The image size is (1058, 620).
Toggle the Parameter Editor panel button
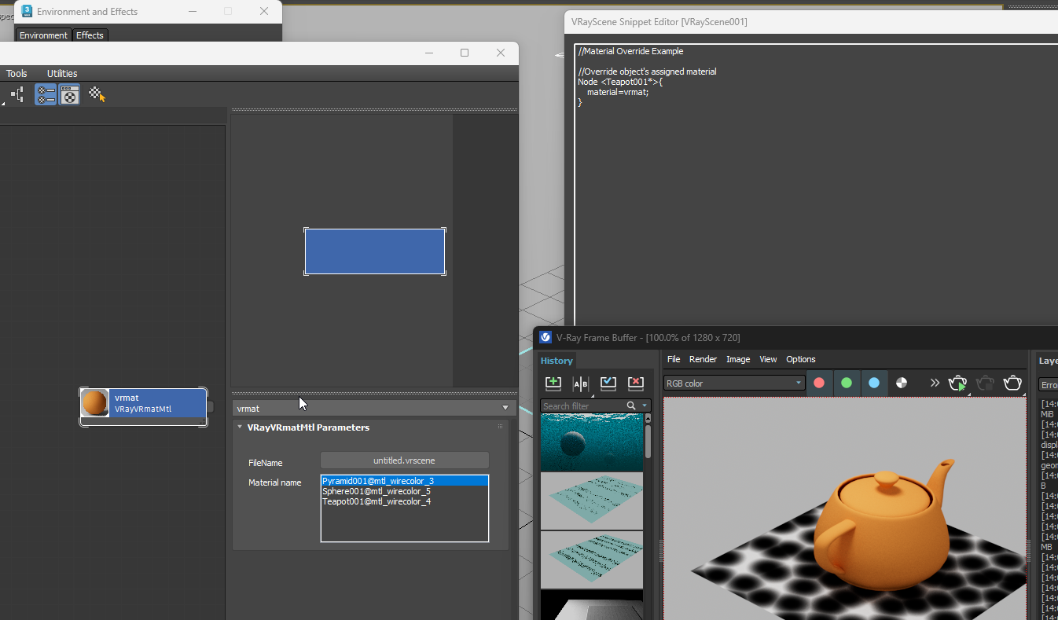[70, 95]
